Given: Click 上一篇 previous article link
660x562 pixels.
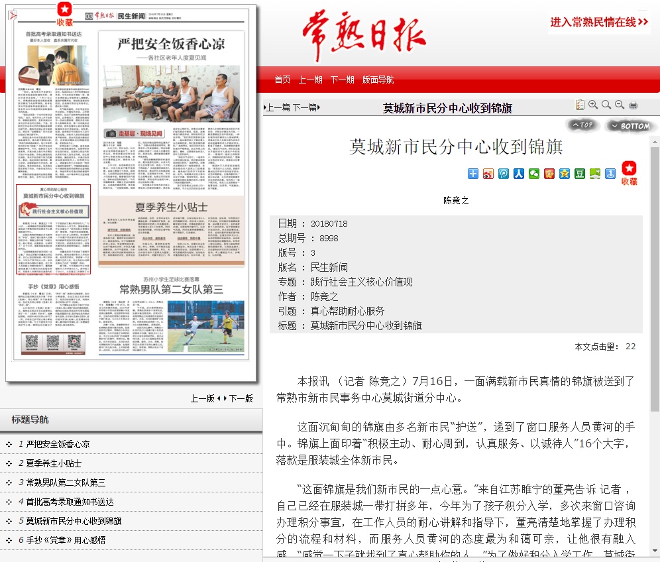Looking at the screenshot, I should [x=277, y=108].
